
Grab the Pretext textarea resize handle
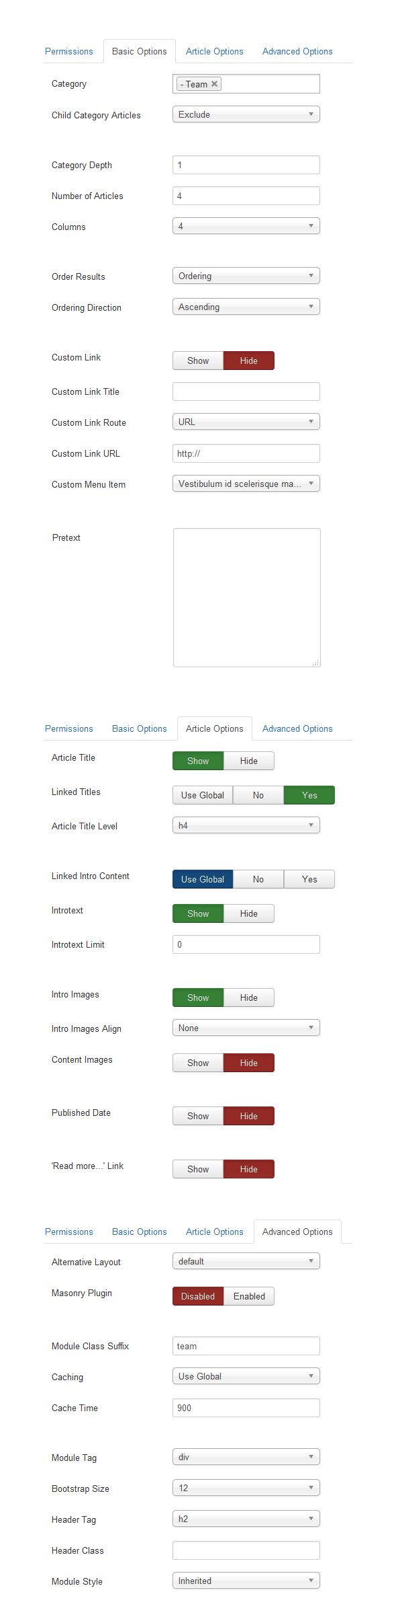pos(315,663)
